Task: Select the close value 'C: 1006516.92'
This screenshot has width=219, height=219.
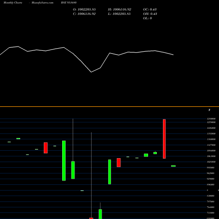Action: 84,14
